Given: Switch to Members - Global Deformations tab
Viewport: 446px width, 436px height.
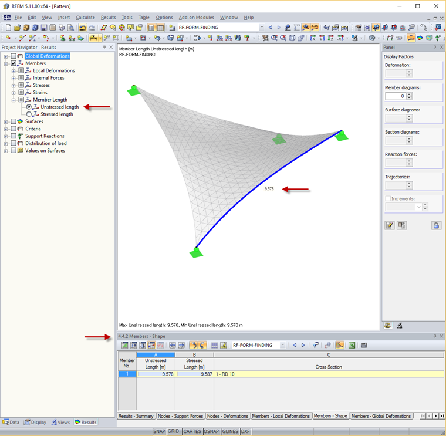Looking at the screenshot, I should coord(381,416).
